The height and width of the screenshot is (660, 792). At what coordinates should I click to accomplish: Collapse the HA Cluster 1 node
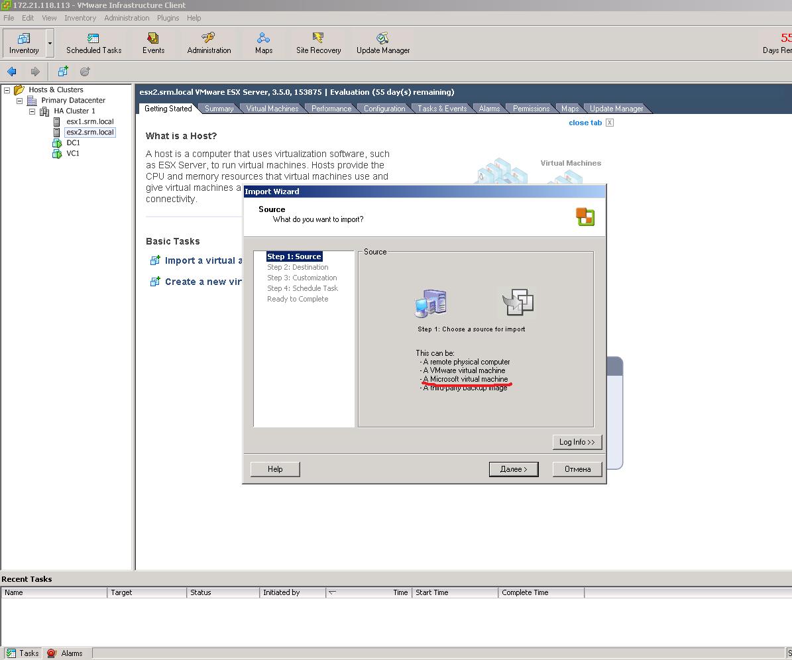click(32, 111)
